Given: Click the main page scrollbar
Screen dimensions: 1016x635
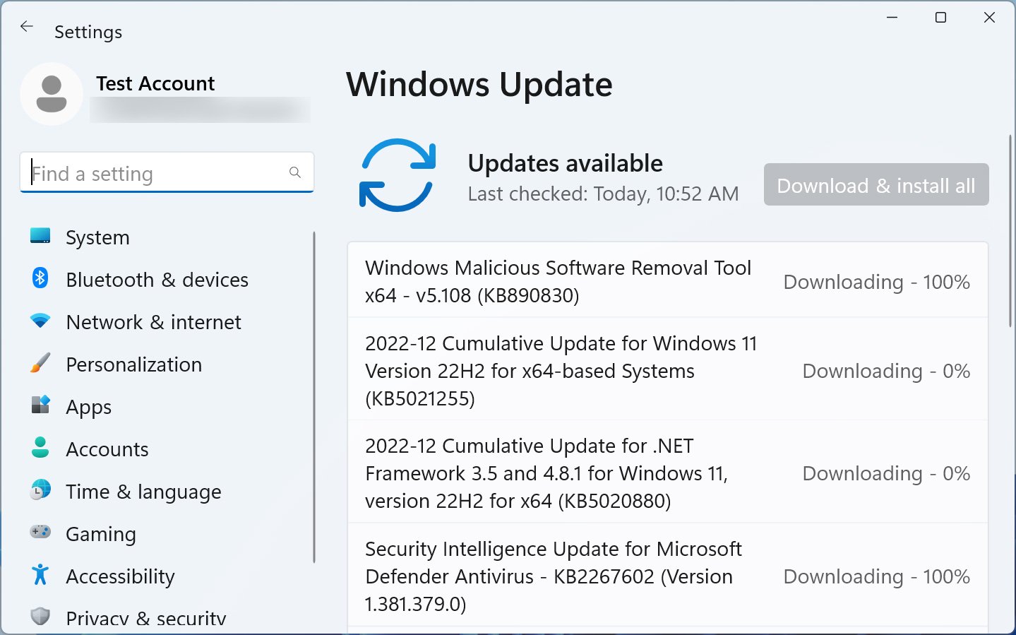Looking at the screenshot, I should (x=1010, y=230).
